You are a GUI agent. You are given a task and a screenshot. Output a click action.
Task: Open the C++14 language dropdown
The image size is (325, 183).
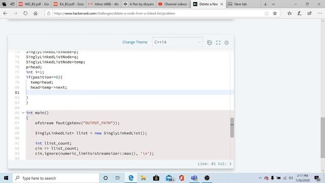click(x=178, y=42)
